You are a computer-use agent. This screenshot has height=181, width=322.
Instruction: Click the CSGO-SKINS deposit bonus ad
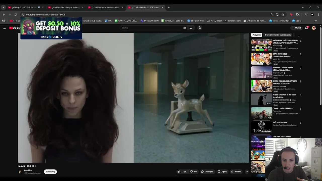(51, 28)
